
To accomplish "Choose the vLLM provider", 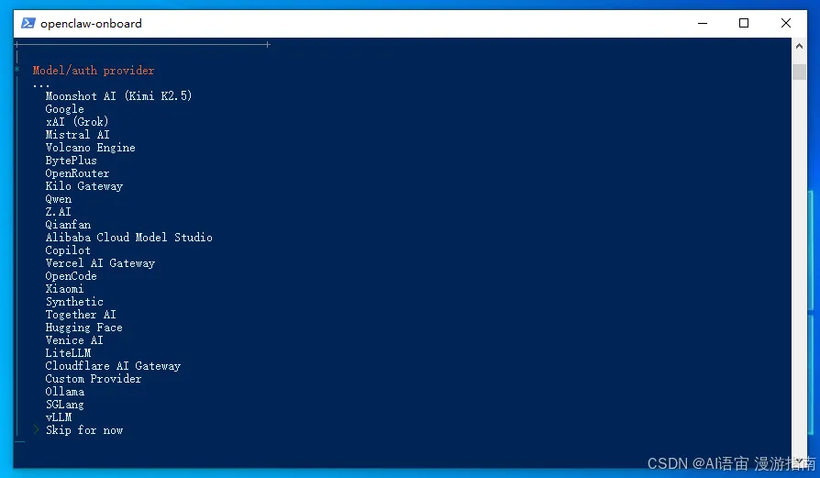I will point(59,417).
